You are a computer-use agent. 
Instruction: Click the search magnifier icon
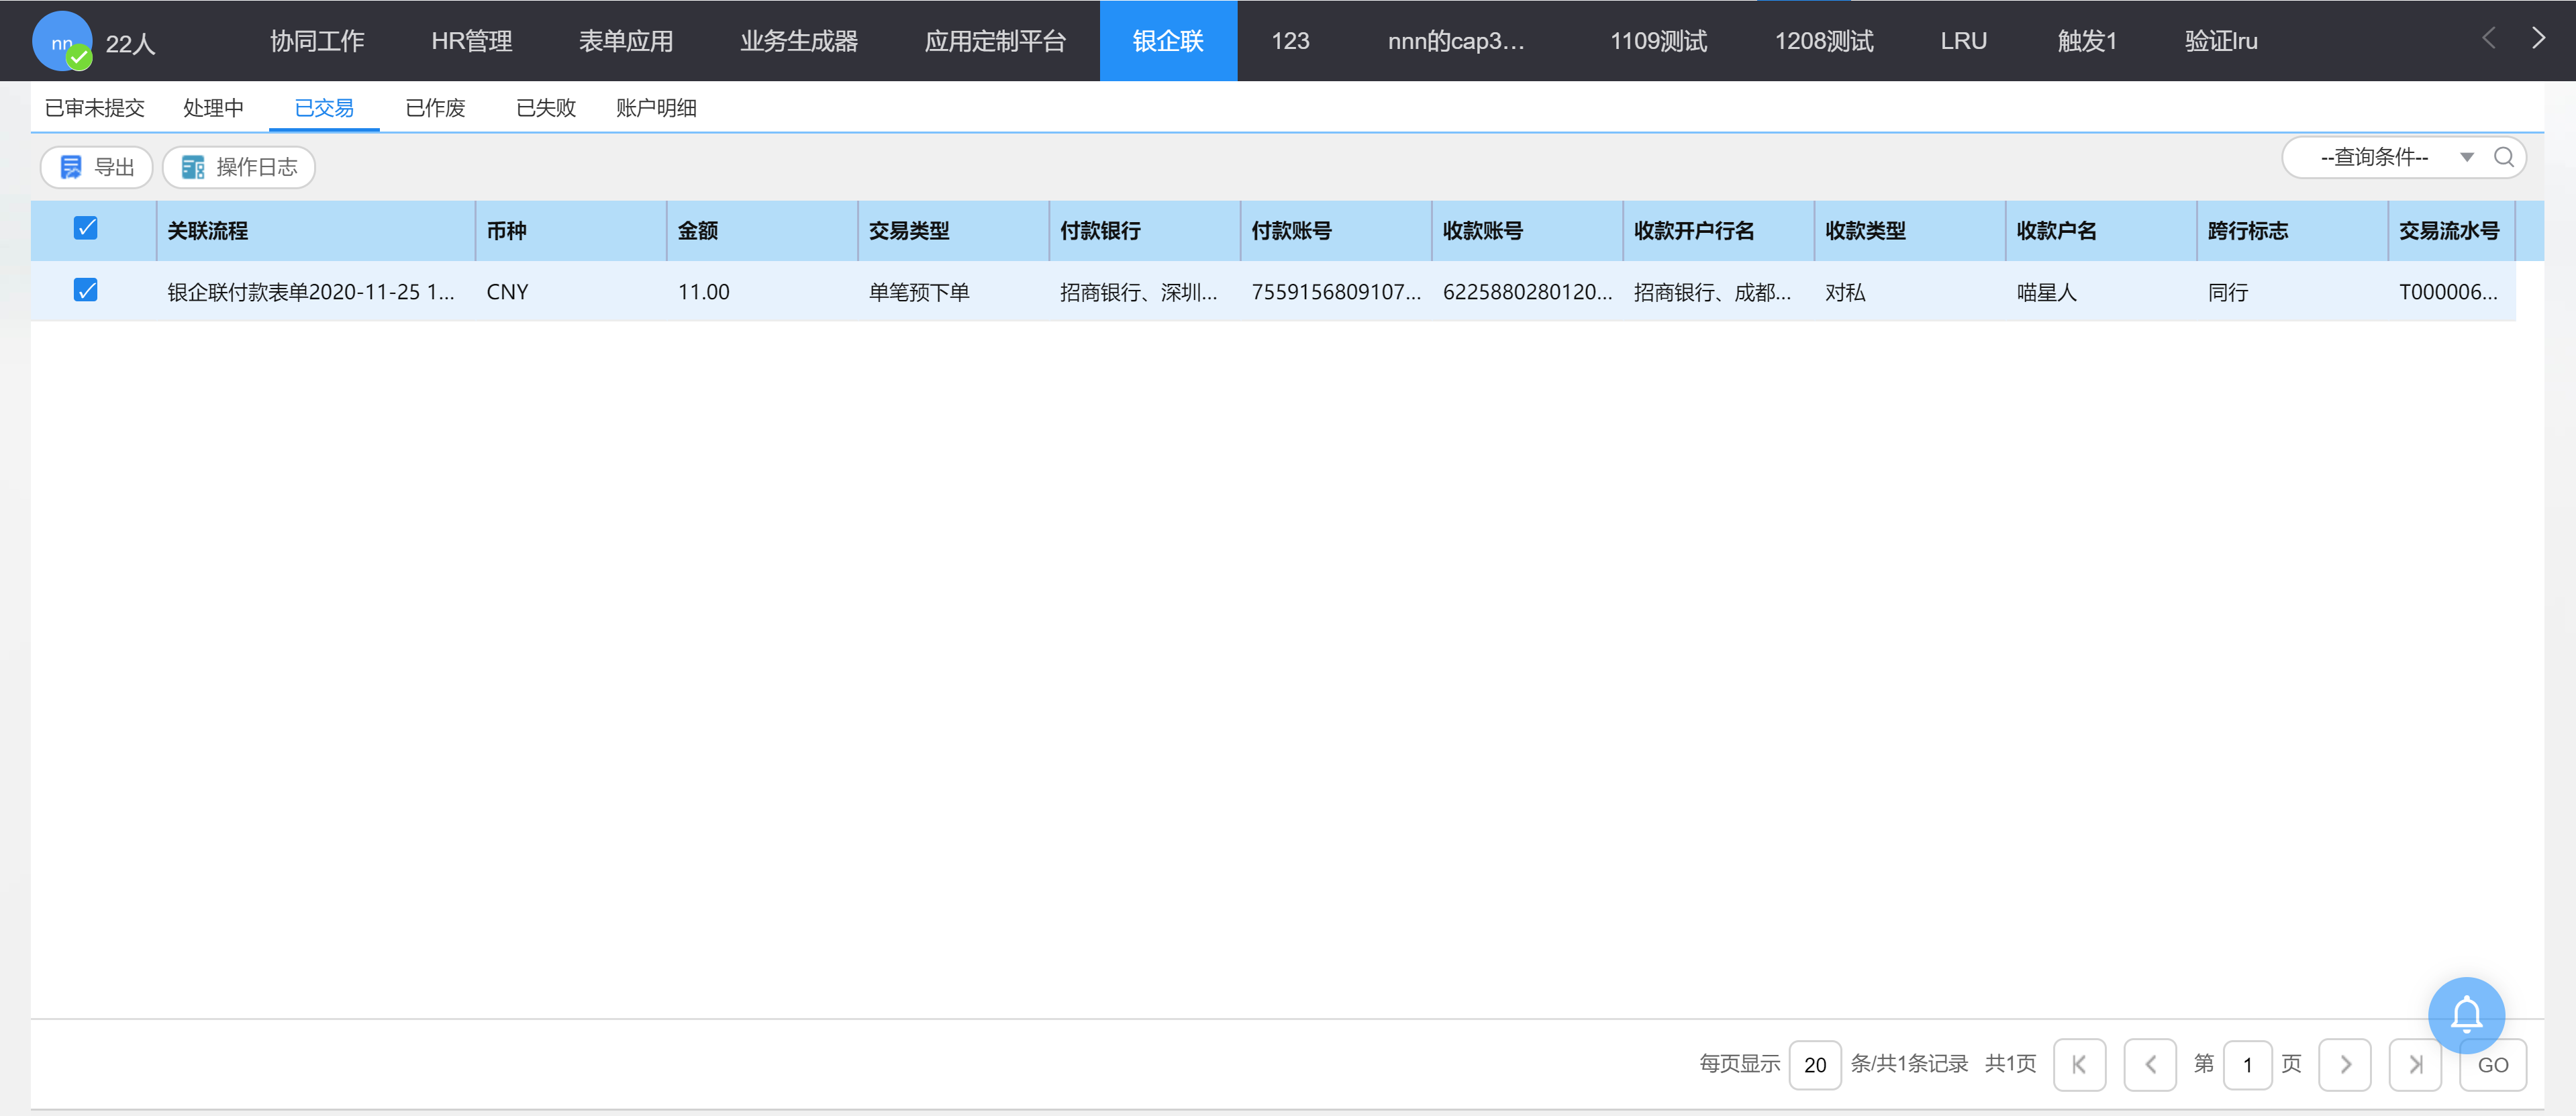2503,157
